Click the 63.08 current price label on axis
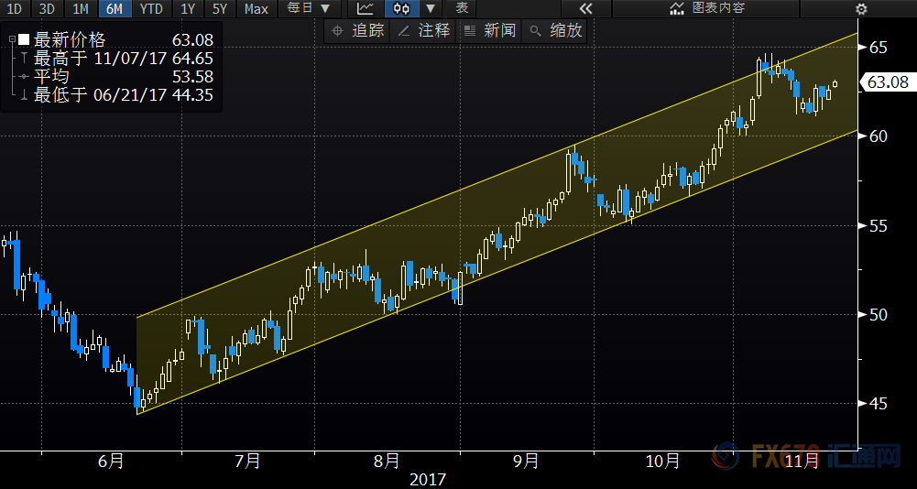 (886, 82)
